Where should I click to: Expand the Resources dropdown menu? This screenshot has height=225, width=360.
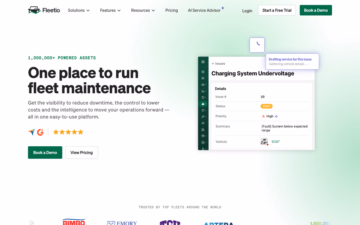coord(143,10)
